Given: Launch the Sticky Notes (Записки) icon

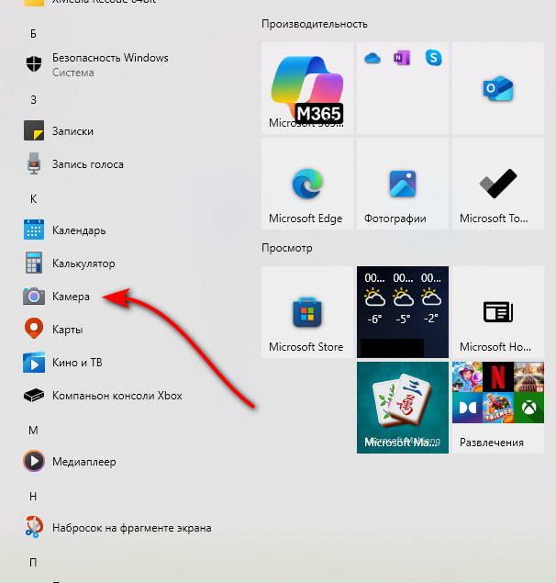Looking at the screenshot, I should coord(34,130).
